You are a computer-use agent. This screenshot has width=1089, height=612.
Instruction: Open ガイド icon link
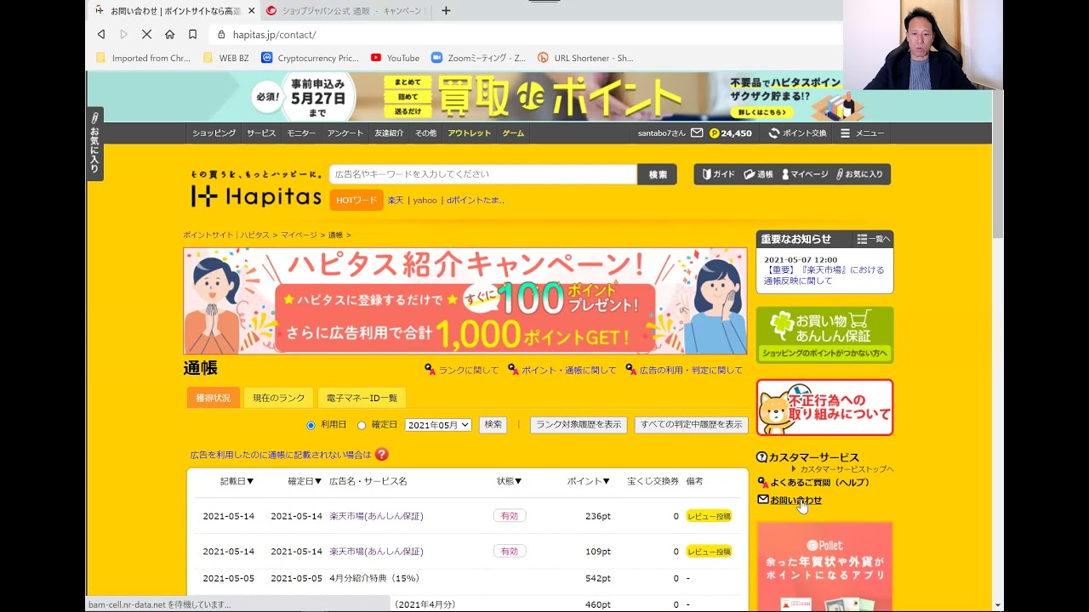(718, 174)
